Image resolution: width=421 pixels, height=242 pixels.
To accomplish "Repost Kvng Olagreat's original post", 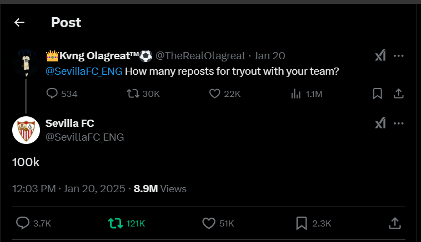I will (133, 94).
